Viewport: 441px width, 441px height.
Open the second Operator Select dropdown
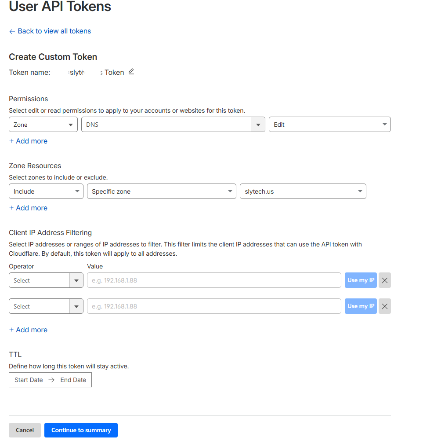46,306
